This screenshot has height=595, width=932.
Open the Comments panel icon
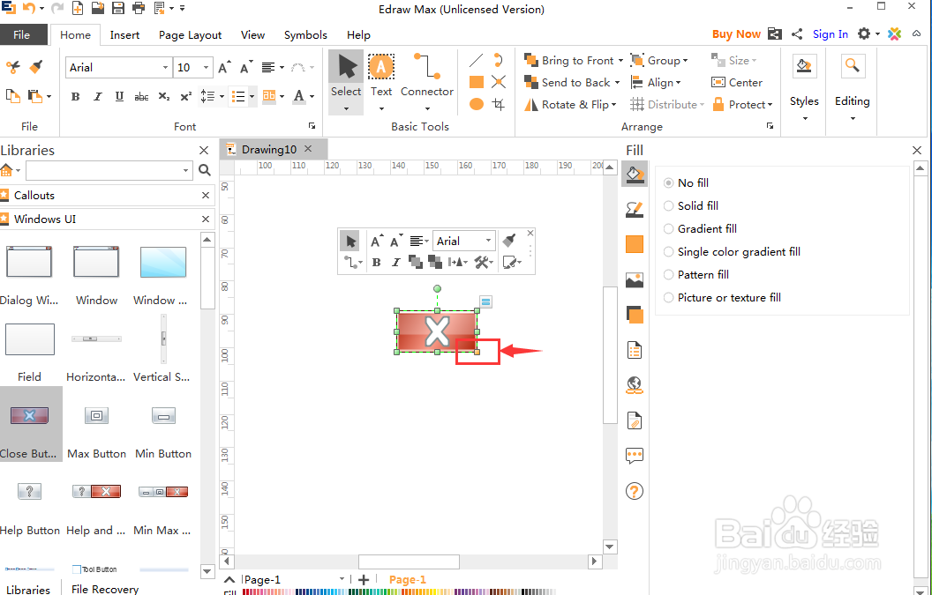coord(635,456)
